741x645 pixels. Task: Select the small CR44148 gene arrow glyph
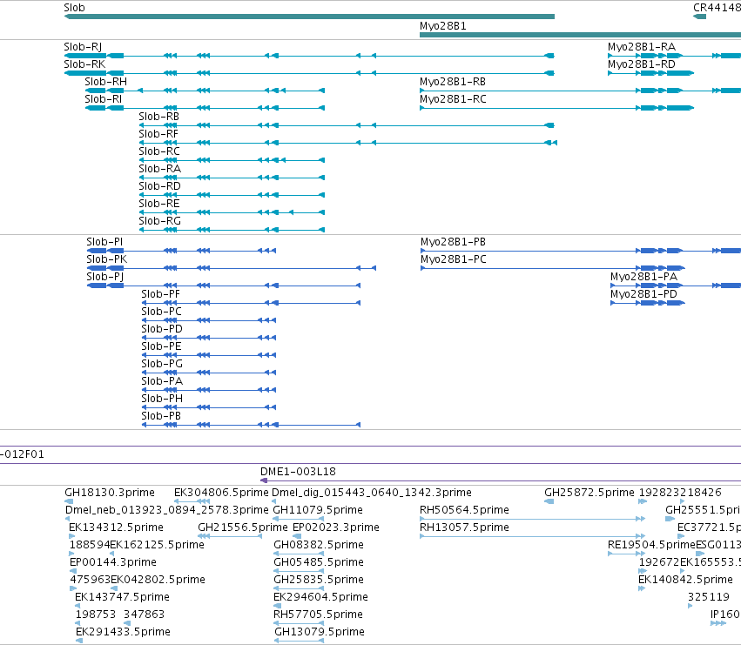[x=699, y=17]
